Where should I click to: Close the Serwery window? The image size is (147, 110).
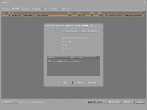click(144, 2)
